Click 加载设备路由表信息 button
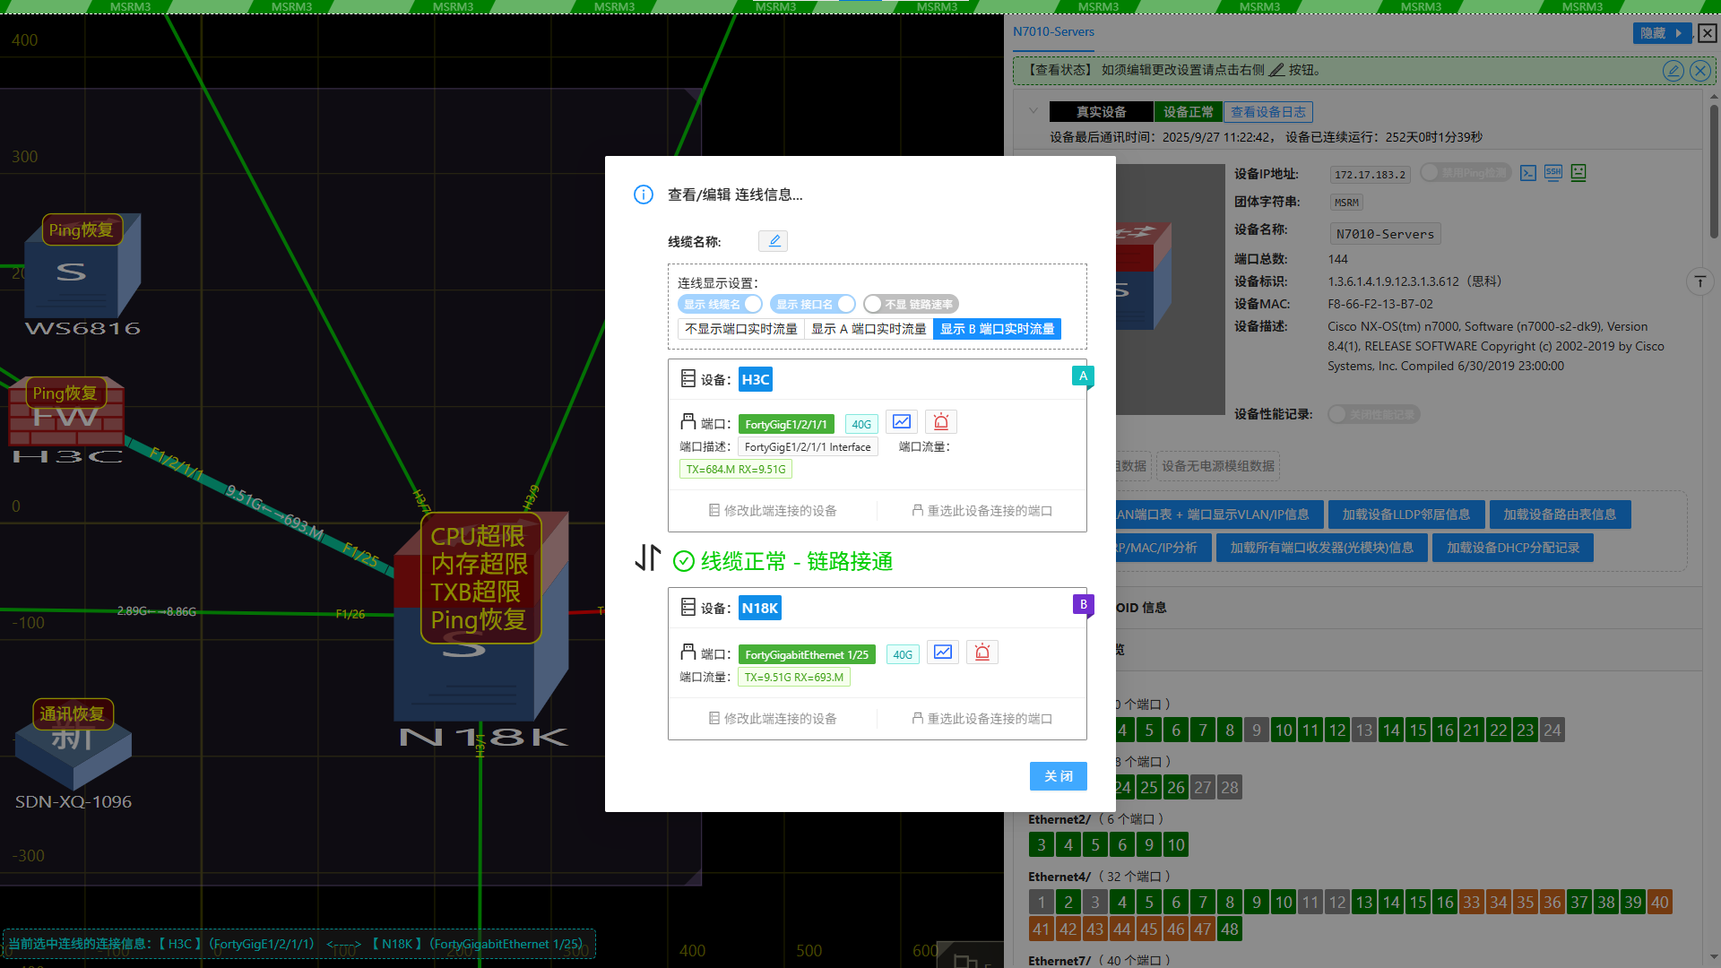The width and height of the screenshot is (1721, 968). pos(1560,514)
